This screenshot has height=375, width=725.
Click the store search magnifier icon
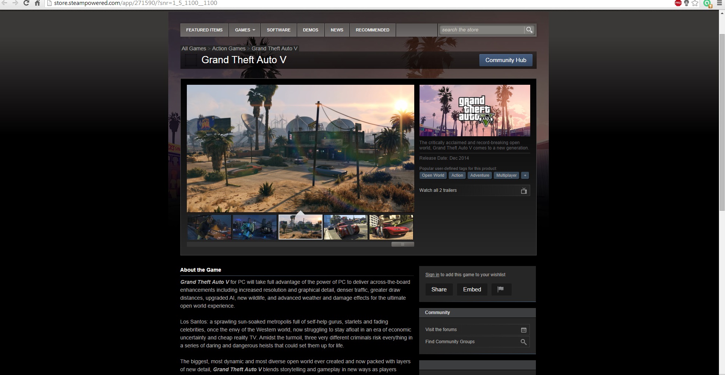(529, 30)
